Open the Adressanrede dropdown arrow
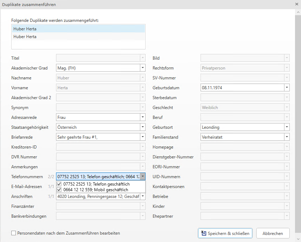This screenshot has width=301, height=242. coord(142,117)
